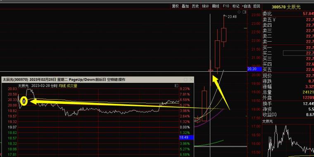Click the tallest candlestick with 23.48 high
Image resolution: width=314 pixels, height=157 pixels.
click(224, 35)
